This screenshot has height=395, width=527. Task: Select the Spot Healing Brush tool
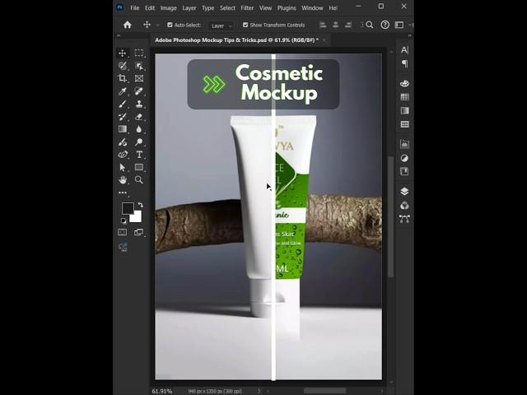coord(139,91)
